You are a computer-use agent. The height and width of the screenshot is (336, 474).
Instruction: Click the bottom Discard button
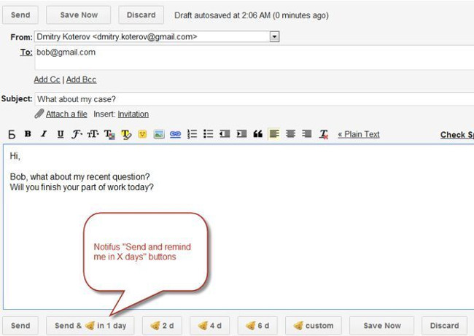coord(444,325)
